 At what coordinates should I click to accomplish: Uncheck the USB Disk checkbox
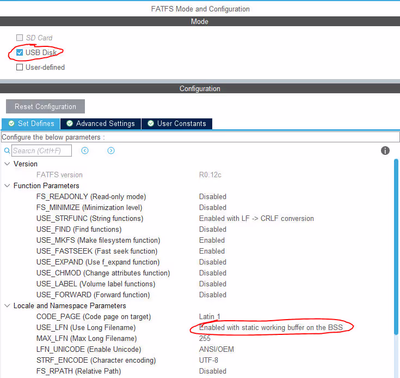[x=20, y=52]
